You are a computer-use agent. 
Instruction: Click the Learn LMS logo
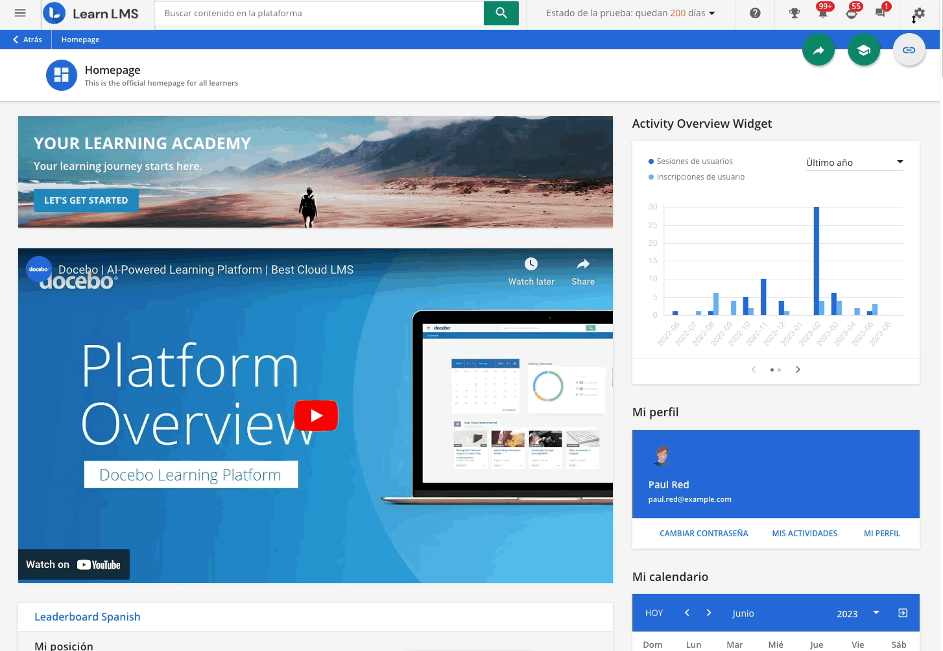pyautogui.click(x=91, y=13)
